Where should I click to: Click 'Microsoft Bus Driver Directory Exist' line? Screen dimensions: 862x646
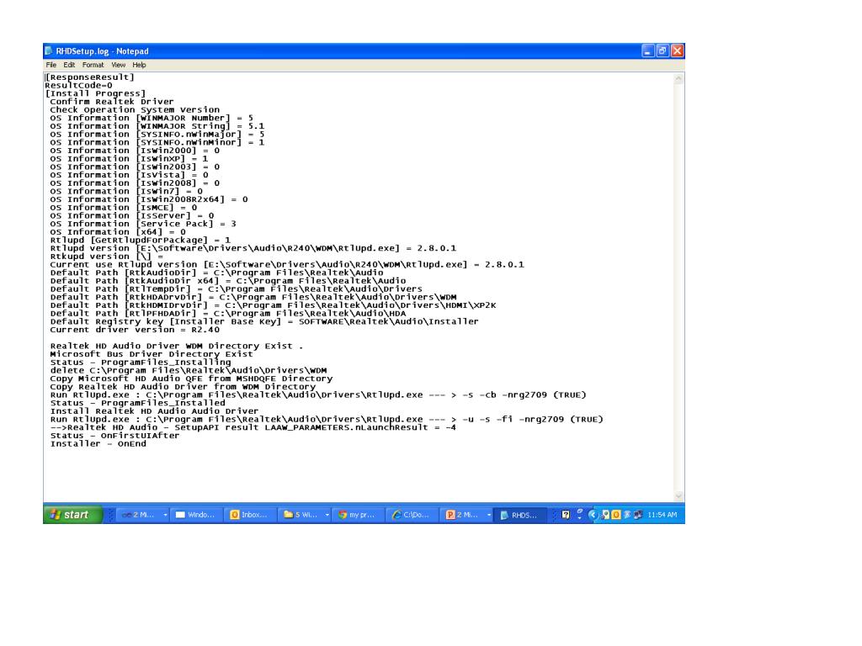(152, 354)
